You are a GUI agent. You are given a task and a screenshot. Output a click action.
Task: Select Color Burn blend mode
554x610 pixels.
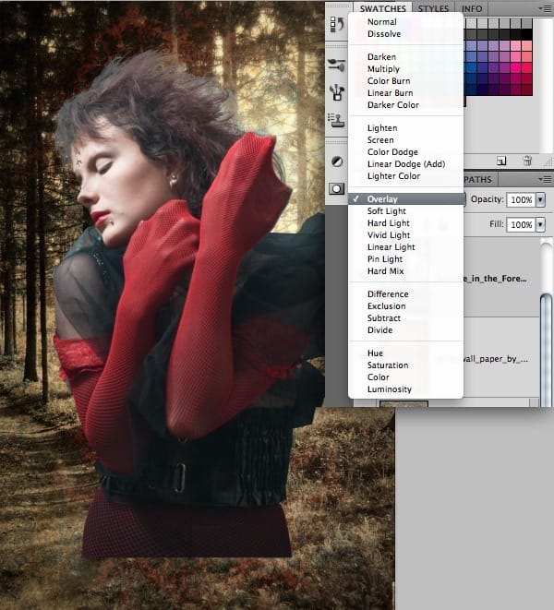(x=405, y=81)
